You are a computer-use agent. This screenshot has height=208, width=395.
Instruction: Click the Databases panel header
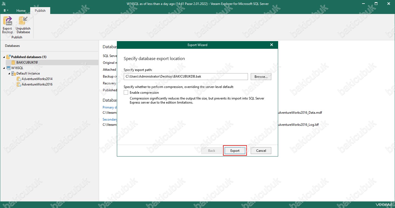[x=12, y=46]
